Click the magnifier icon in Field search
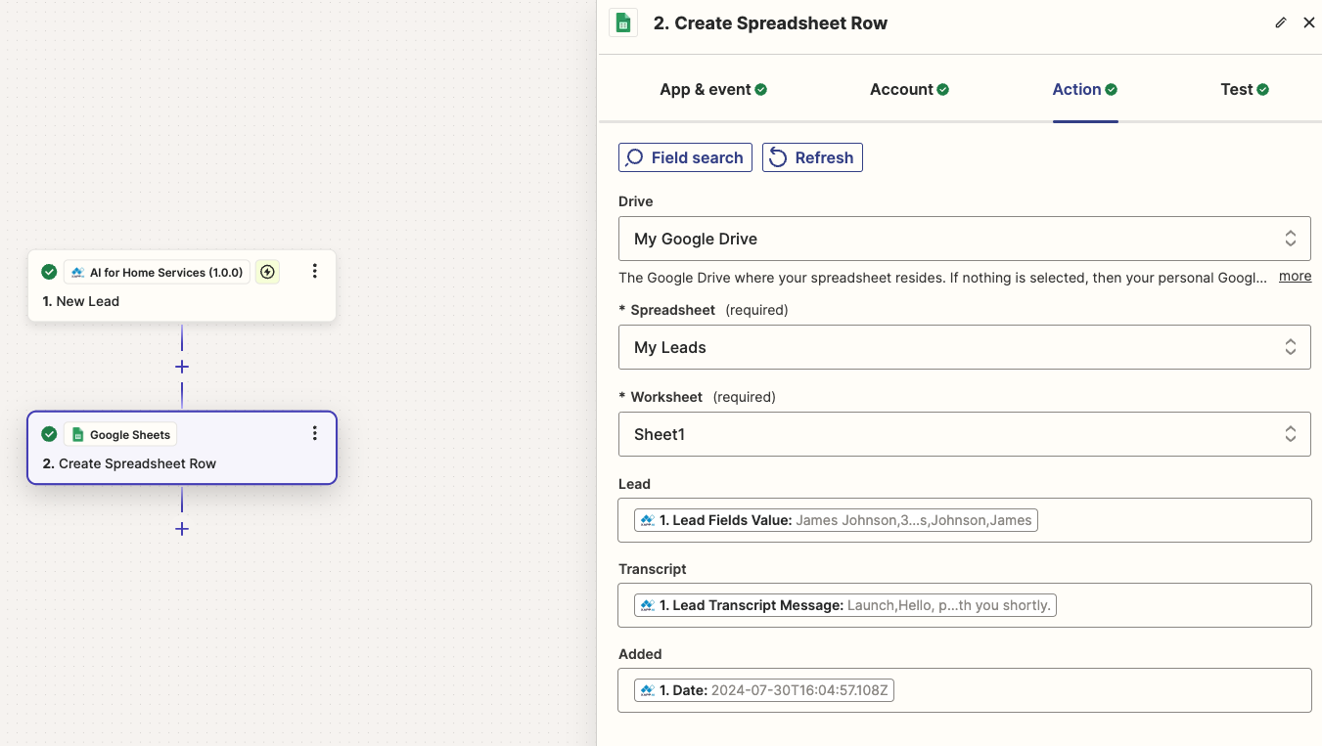Viewport: 1322px width, 746px height. (635, 157)
